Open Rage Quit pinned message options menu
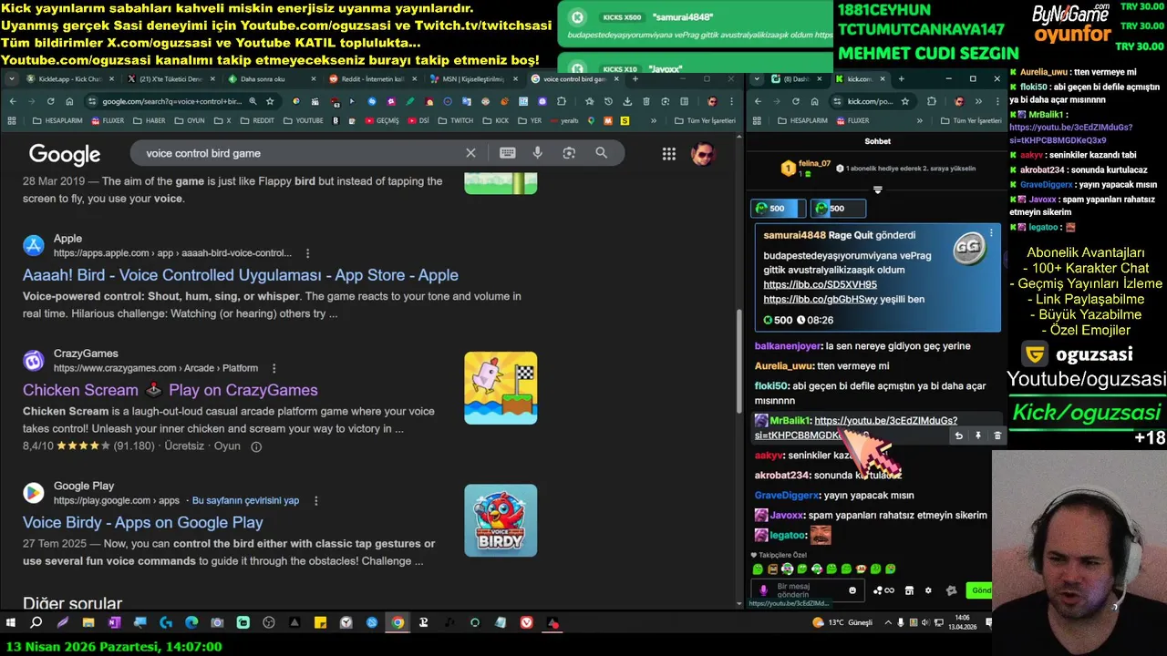This screenshot has width=1167, height=656. click(x=991, y=233)
